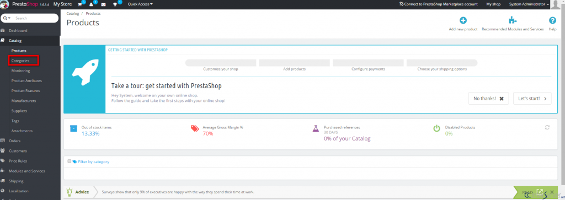Screen dimensions: 565x200
Task: Click the READ button in Advice bar
Action: (527, 192)
